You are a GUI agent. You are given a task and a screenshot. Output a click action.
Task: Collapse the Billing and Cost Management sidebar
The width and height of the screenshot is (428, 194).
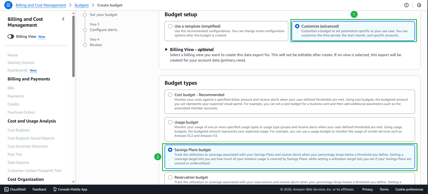pyautogui.click(x=63, y=19)
